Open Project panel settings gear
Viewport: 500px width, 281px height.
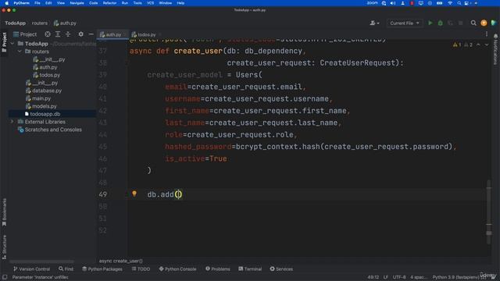pos(80,34)
